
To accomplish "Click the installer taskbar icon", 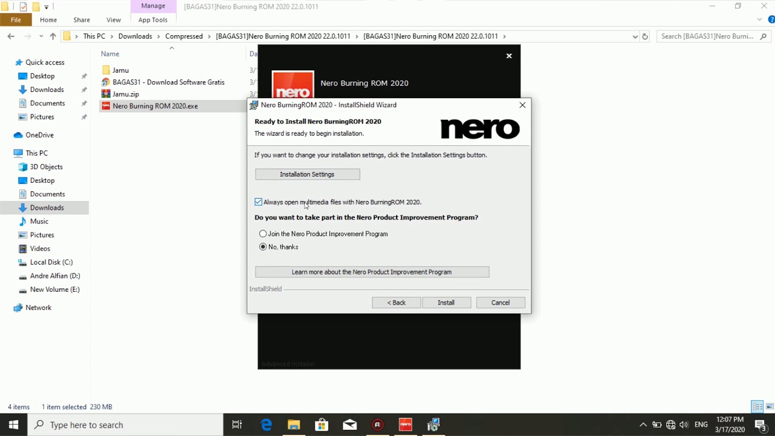I will [x=433, y=425].
